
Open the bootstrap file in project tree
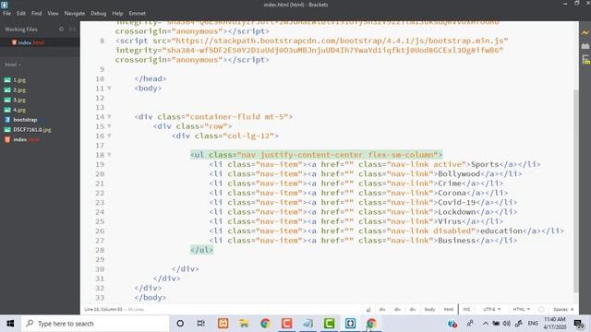pos(25,120)
